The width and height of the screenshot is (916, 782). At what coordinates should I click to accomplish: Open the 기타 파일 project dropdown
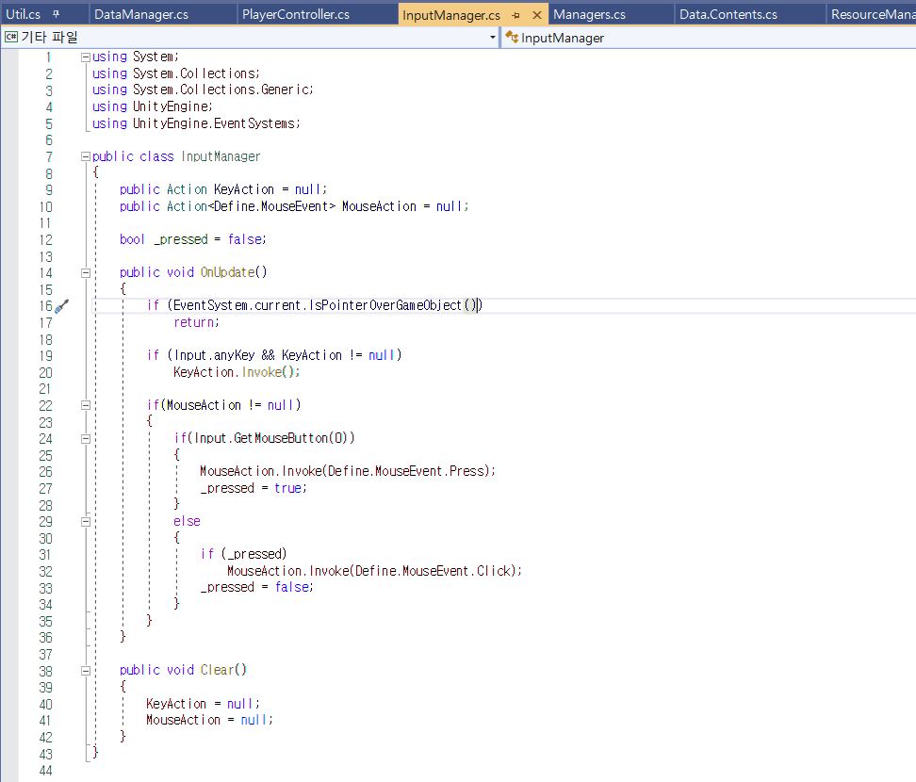pyautogui.click(x=493, y=38)
